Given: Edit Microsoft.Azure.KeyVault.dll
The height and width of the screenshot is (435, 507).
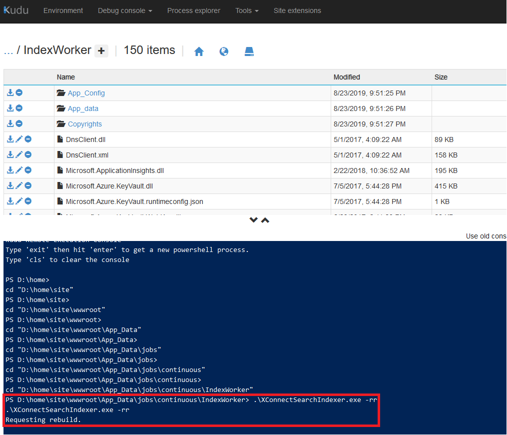Looking at the screenshot, I should tap(19, 186).
